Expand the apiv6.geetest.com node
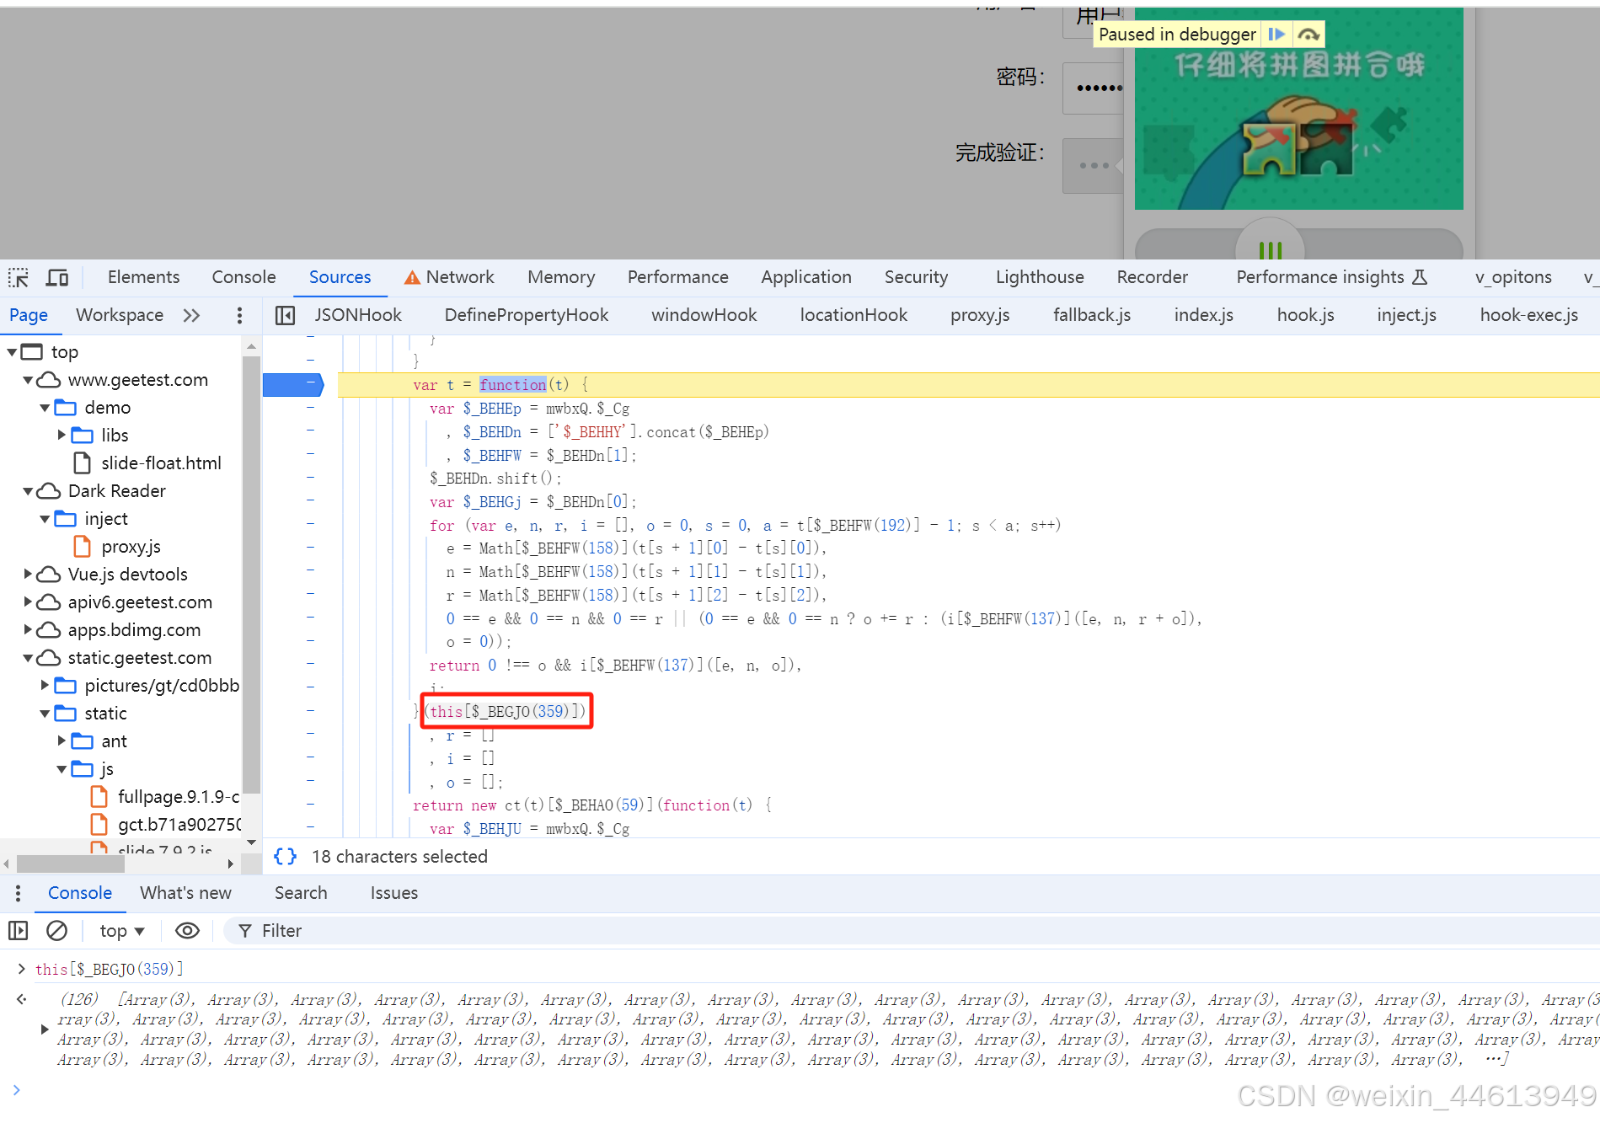Image resolution: width=1600 pixels, height=1123 pixels. tap(28, 602)
